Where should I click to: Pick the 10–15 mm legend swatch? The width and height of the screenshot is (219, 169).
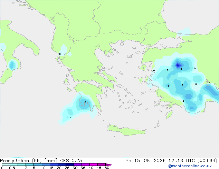46,165
